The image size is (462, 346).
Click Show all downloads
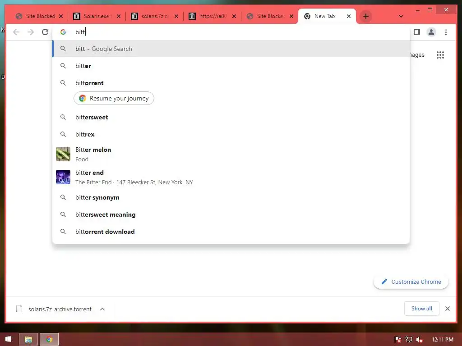(x=422, y=308)
